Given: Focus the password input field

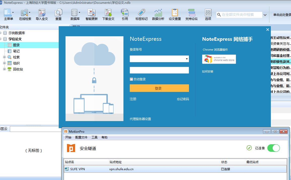Looking at the screenshot, I should (x=159, y=70).
